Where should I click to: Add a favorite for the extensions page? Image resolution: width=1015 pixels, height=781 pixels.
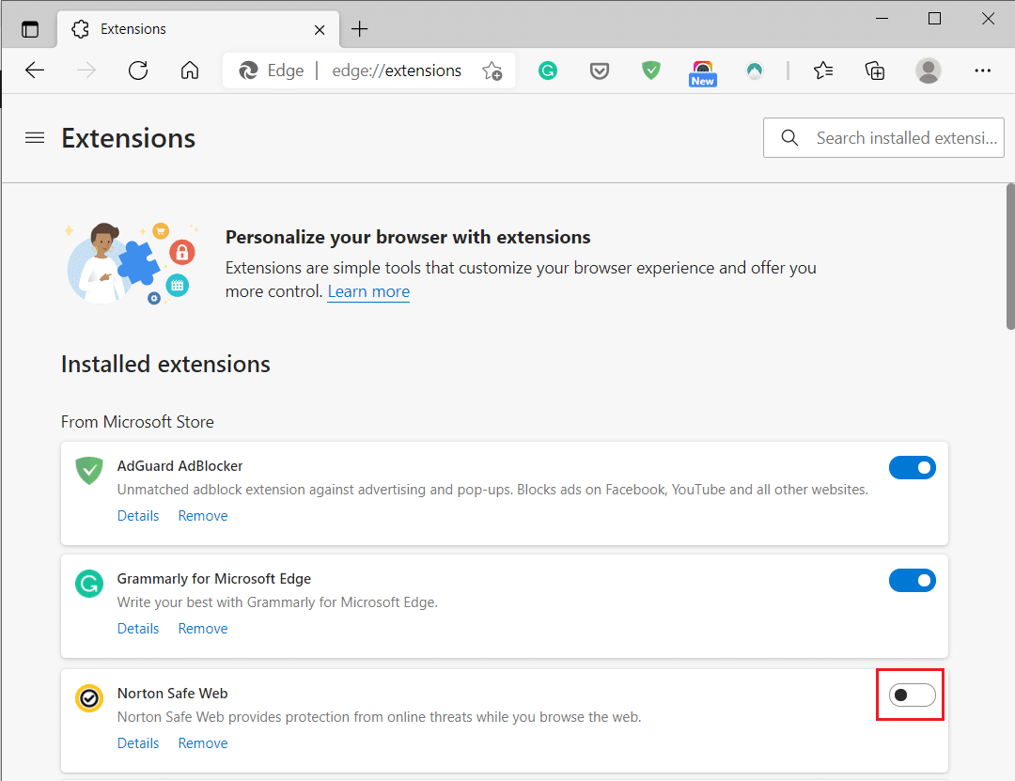click(x=492, y=70)
